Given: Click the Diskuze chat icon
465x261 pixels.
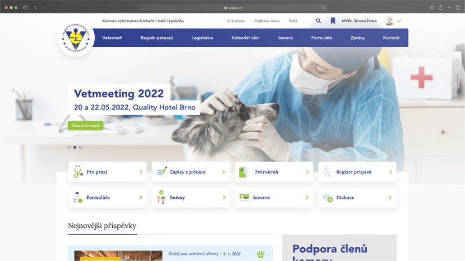Looking at the screenshot, I should point(327,198).
